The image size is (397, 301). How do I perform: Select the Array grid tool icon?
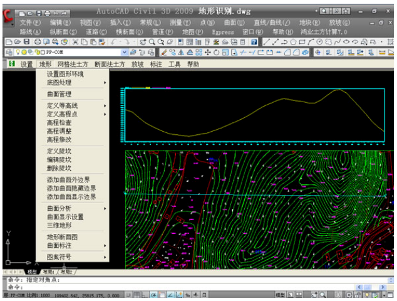[x=199, y=53]
